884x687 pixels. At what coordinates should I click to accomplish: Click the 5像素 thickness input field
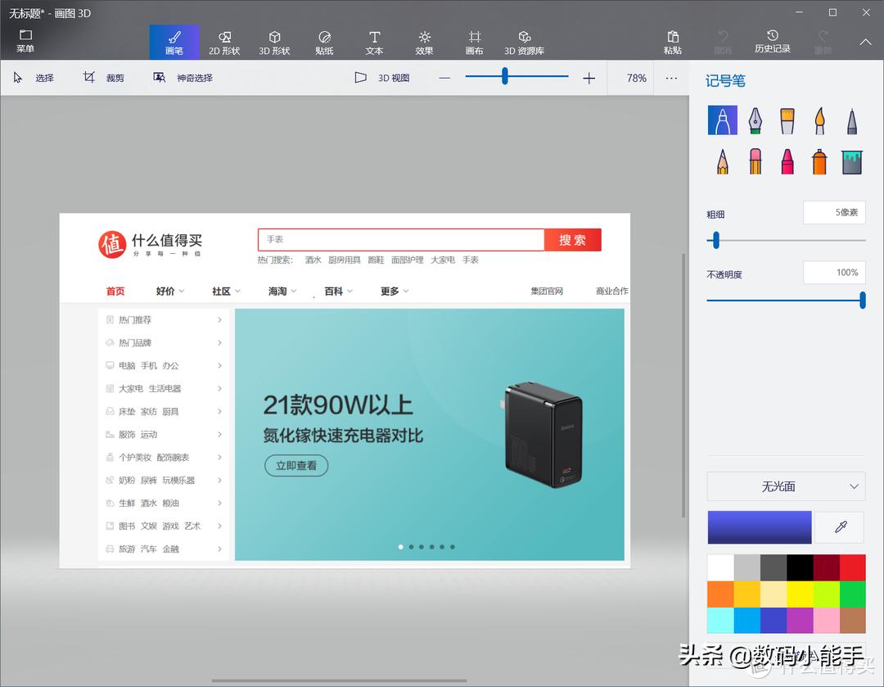834,212
